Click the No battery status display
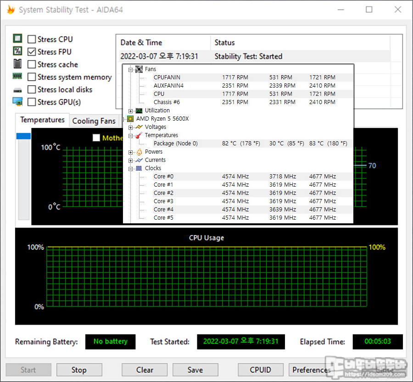 [x=110, y=342]
